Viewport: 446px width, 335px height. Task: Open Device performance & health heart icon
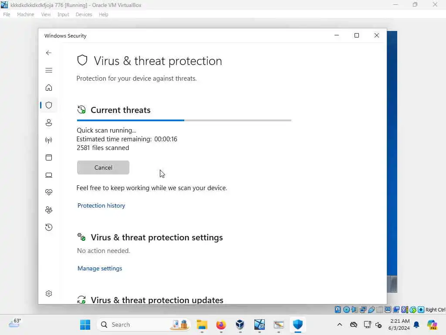tap(49, 192)
